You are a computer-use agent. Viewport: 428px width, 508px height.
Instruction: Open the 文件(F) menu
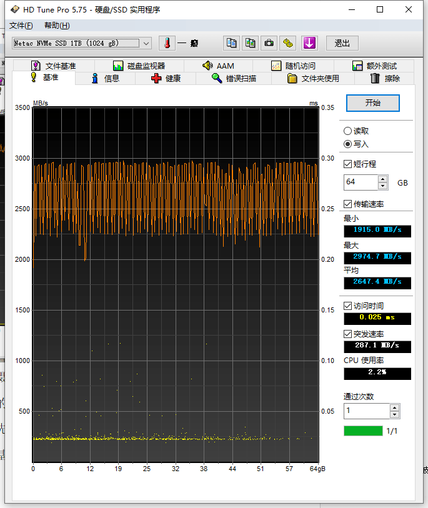[21, 26]
